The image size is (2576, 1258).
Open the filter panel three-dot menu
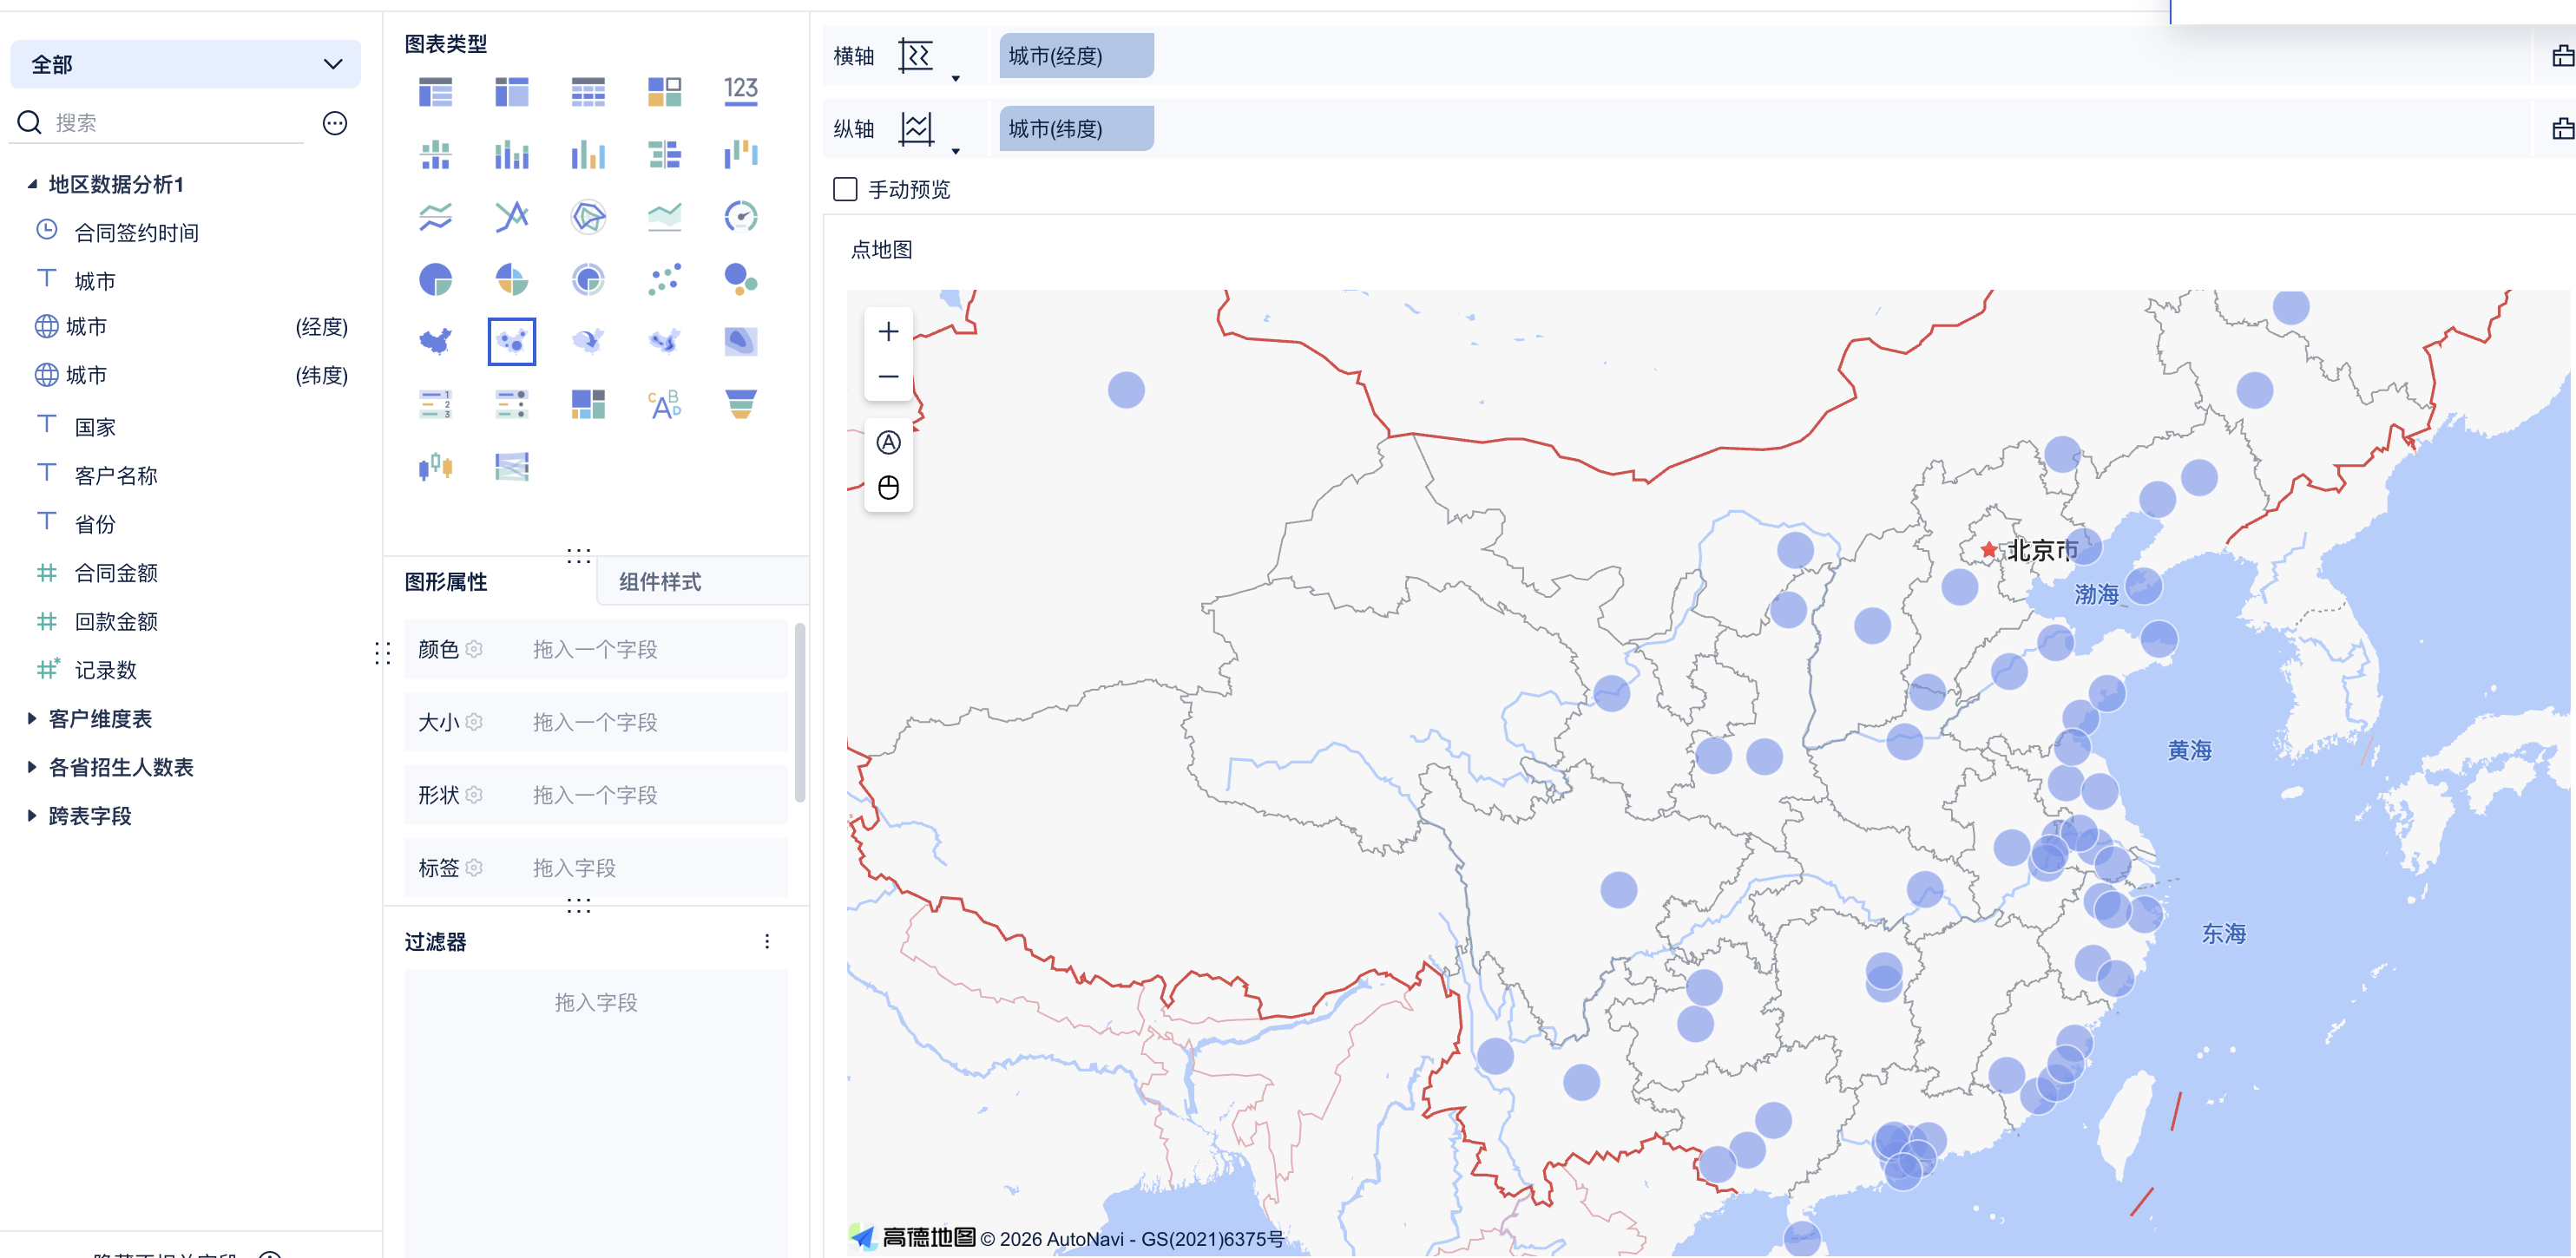[767, 941]
